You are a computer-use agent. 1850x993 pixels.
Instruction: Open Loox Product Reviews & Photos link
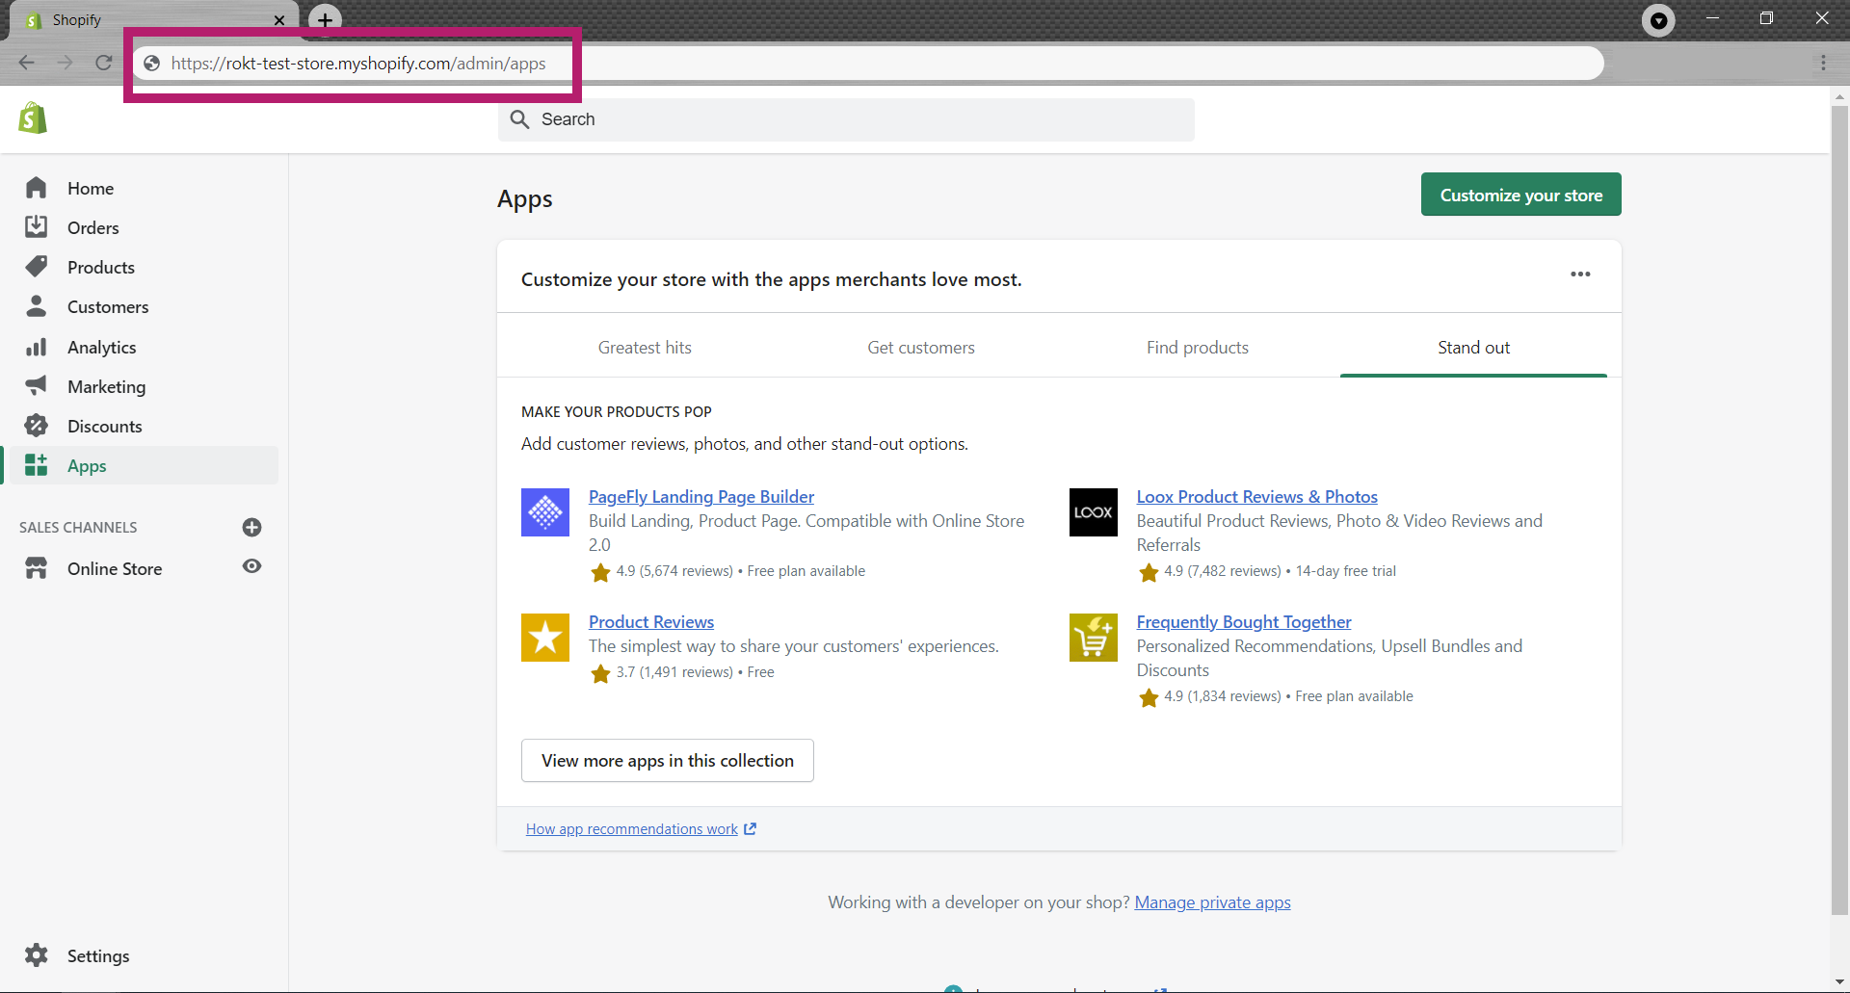[1256, 497]
